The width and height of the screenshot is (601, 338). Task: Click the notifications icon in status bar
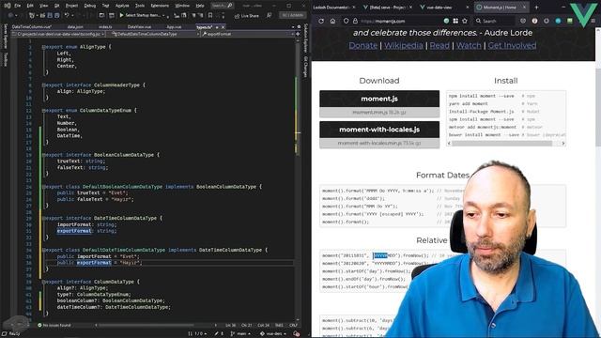click(296, 334)
